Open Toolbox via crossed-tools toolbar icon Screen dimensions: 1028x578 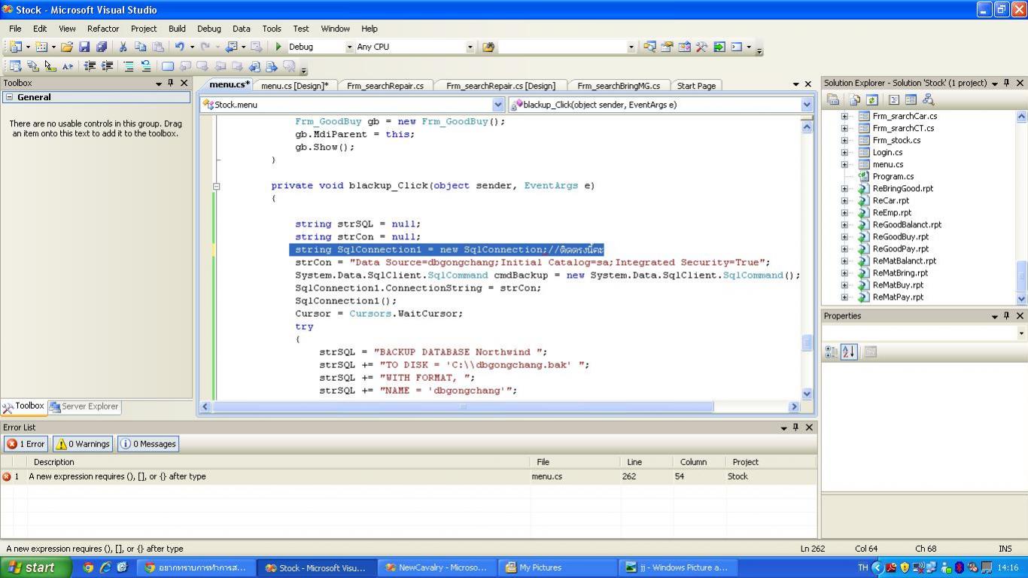[701, 47]
